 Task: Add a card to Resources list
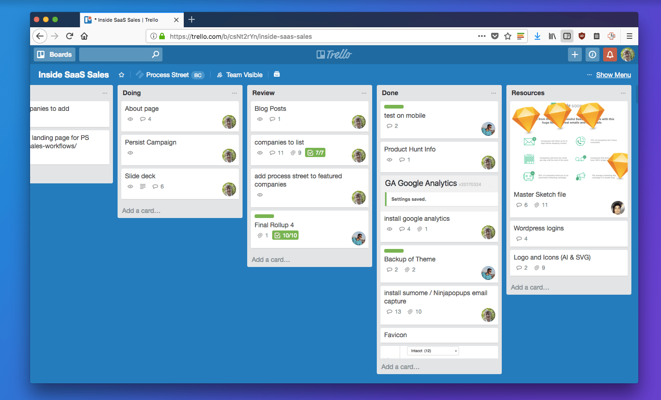[x=530, y=287]
